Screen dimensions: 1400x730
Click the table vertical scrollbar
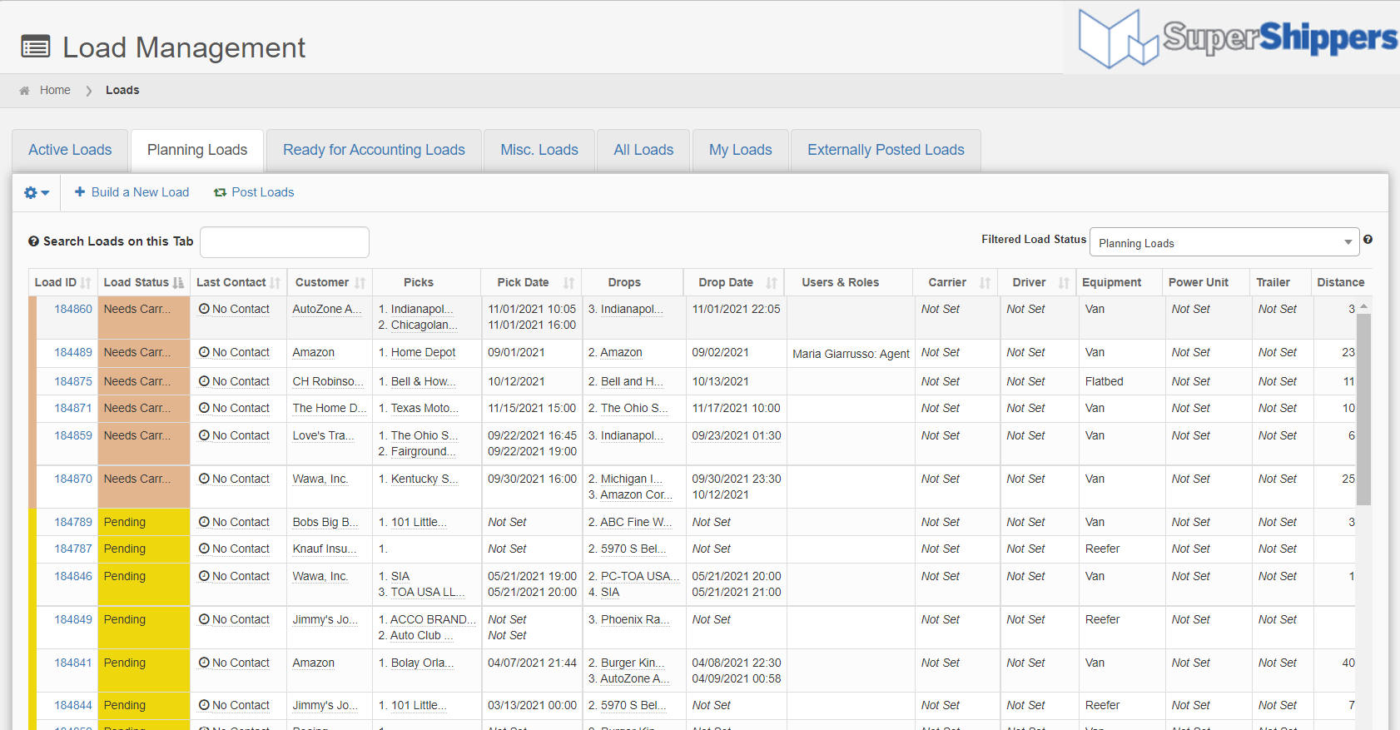pos(1363,410)
